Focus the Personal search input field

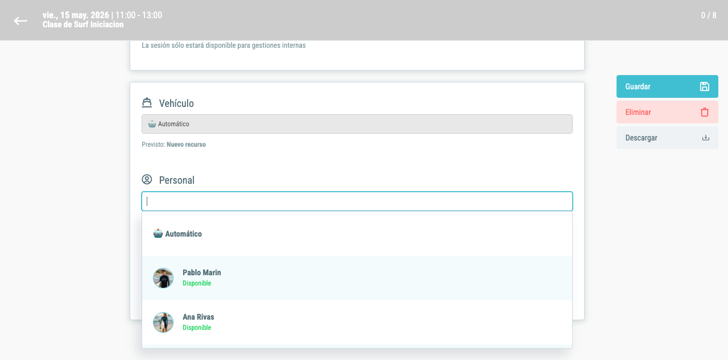[357, 201]
